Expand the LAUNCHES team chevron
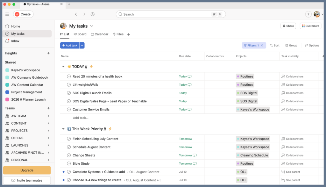The height and width of the screenshot is (187, 326). click(x=48, y=145)
